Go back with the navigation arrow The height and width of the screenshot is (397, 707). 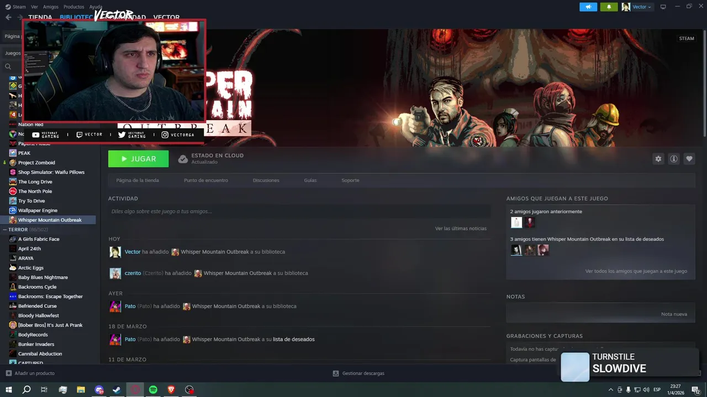pyautogui.click(x=8, y=17)
